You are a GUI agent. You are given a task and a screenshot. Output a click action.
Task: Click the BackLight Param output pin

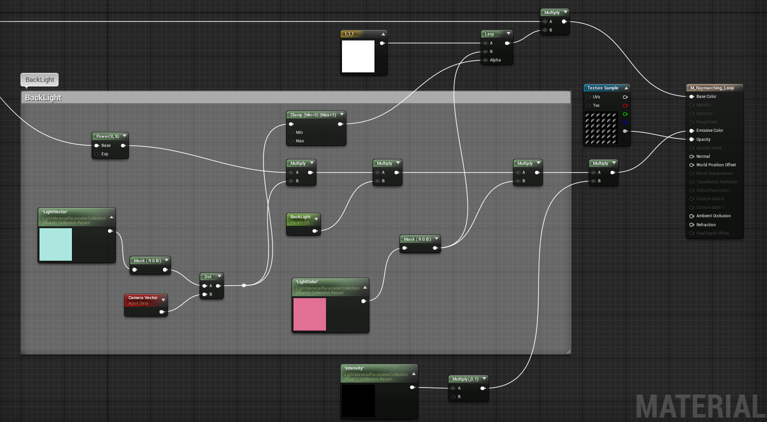tap(314, 231)
